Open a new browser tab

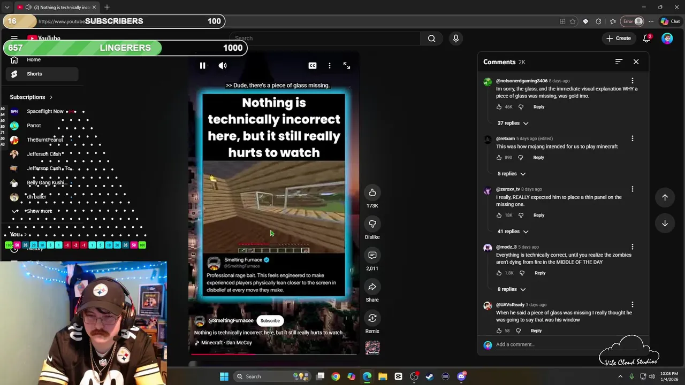[x=107, y=7]
